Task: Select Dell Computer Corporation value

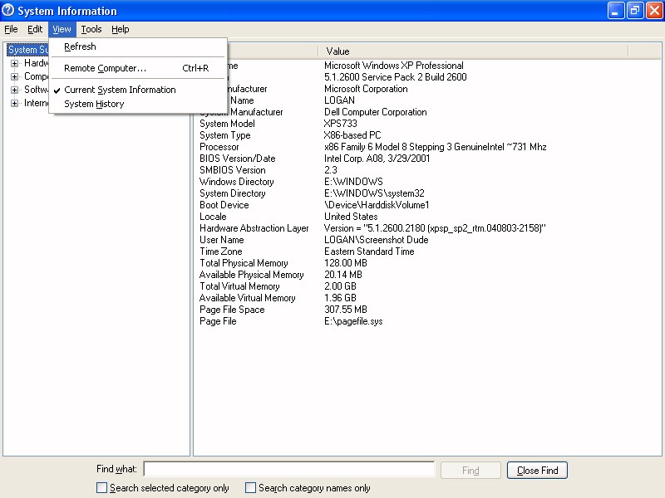Action: [376, 112]
